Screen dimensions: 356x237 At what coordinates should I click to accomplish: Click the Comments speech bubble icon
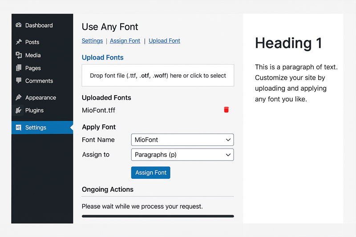(19, 80)
